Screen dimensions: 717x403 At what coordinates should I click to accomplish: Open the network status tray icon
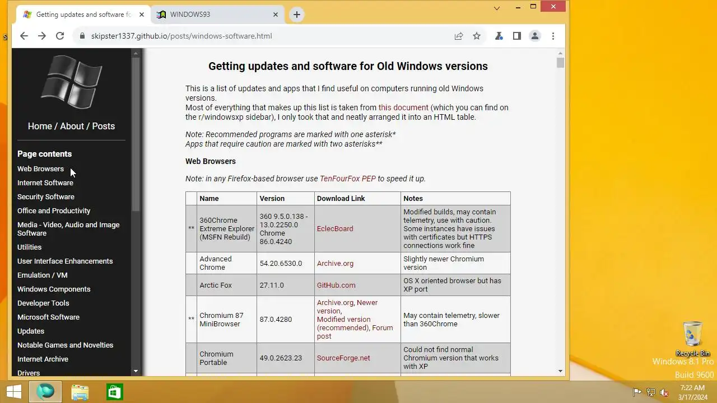coord(650,392)
